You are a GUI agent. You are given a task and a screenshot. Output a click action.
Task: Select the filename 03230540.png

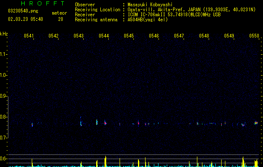tap(23, 11)
